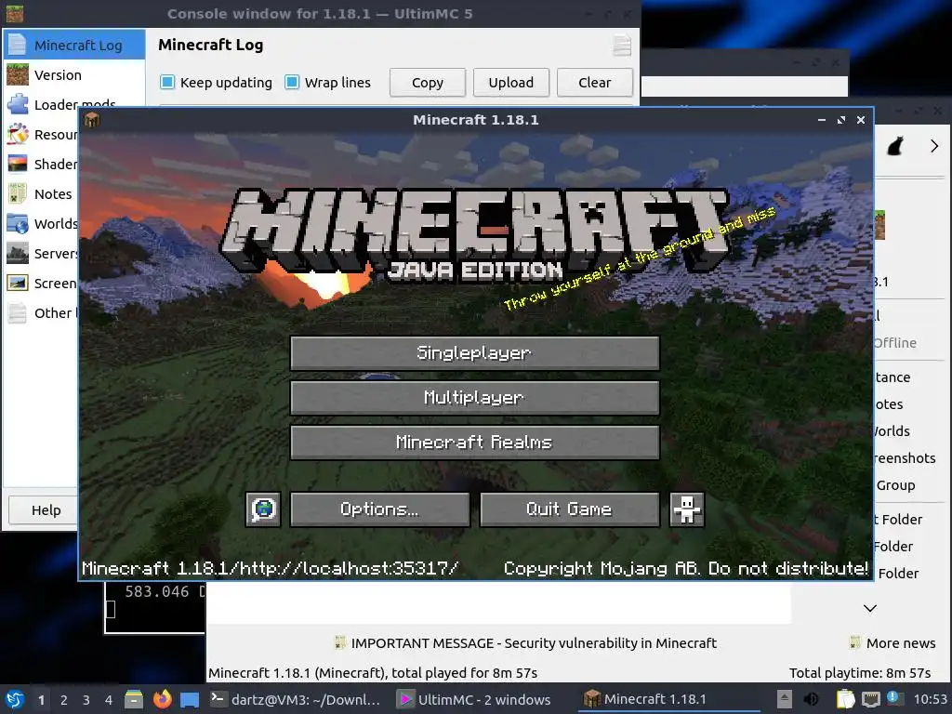Screen dimensions: 952x714
Task: Click the network monitor tray icon
Action: [x=870, y=699]
